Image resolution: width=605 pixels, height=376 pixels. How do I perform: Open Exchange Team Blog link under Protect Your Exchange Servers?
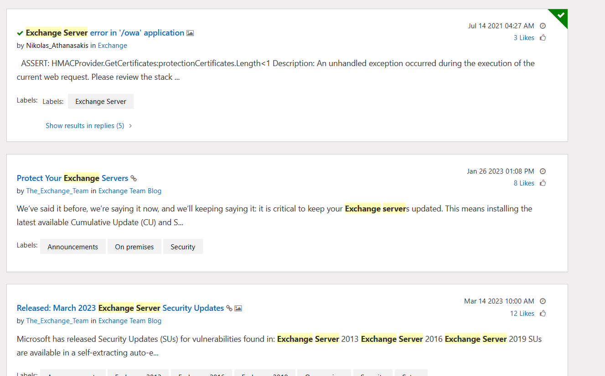[x=130, y=191]
